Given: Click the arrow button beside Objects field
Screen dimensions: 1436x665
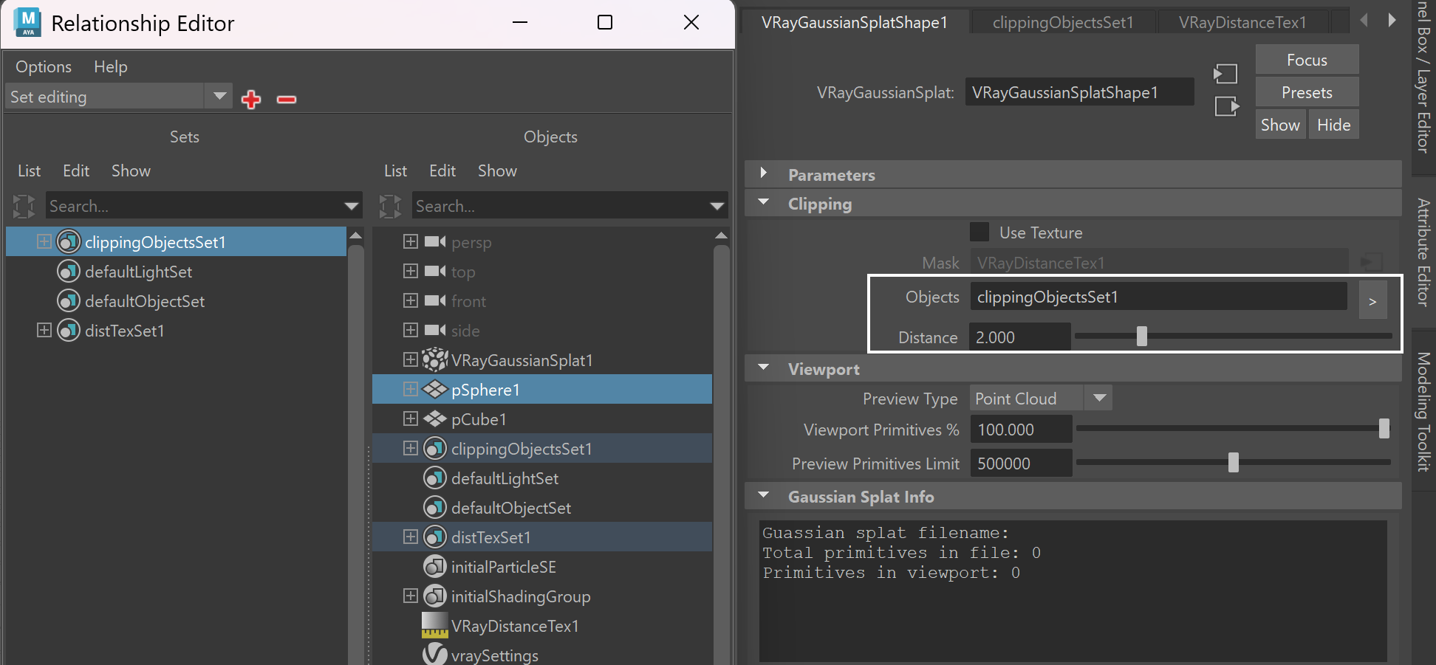Looking at the screenshot, I should [x=1372, y=300].
